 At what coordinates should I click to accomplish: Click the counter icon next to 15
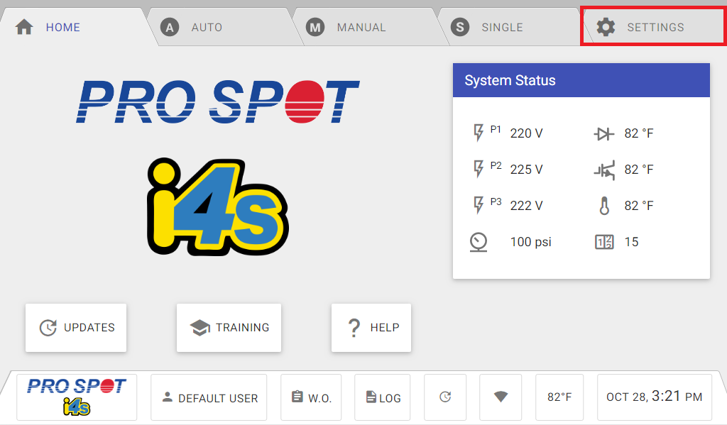pos(604,242)
